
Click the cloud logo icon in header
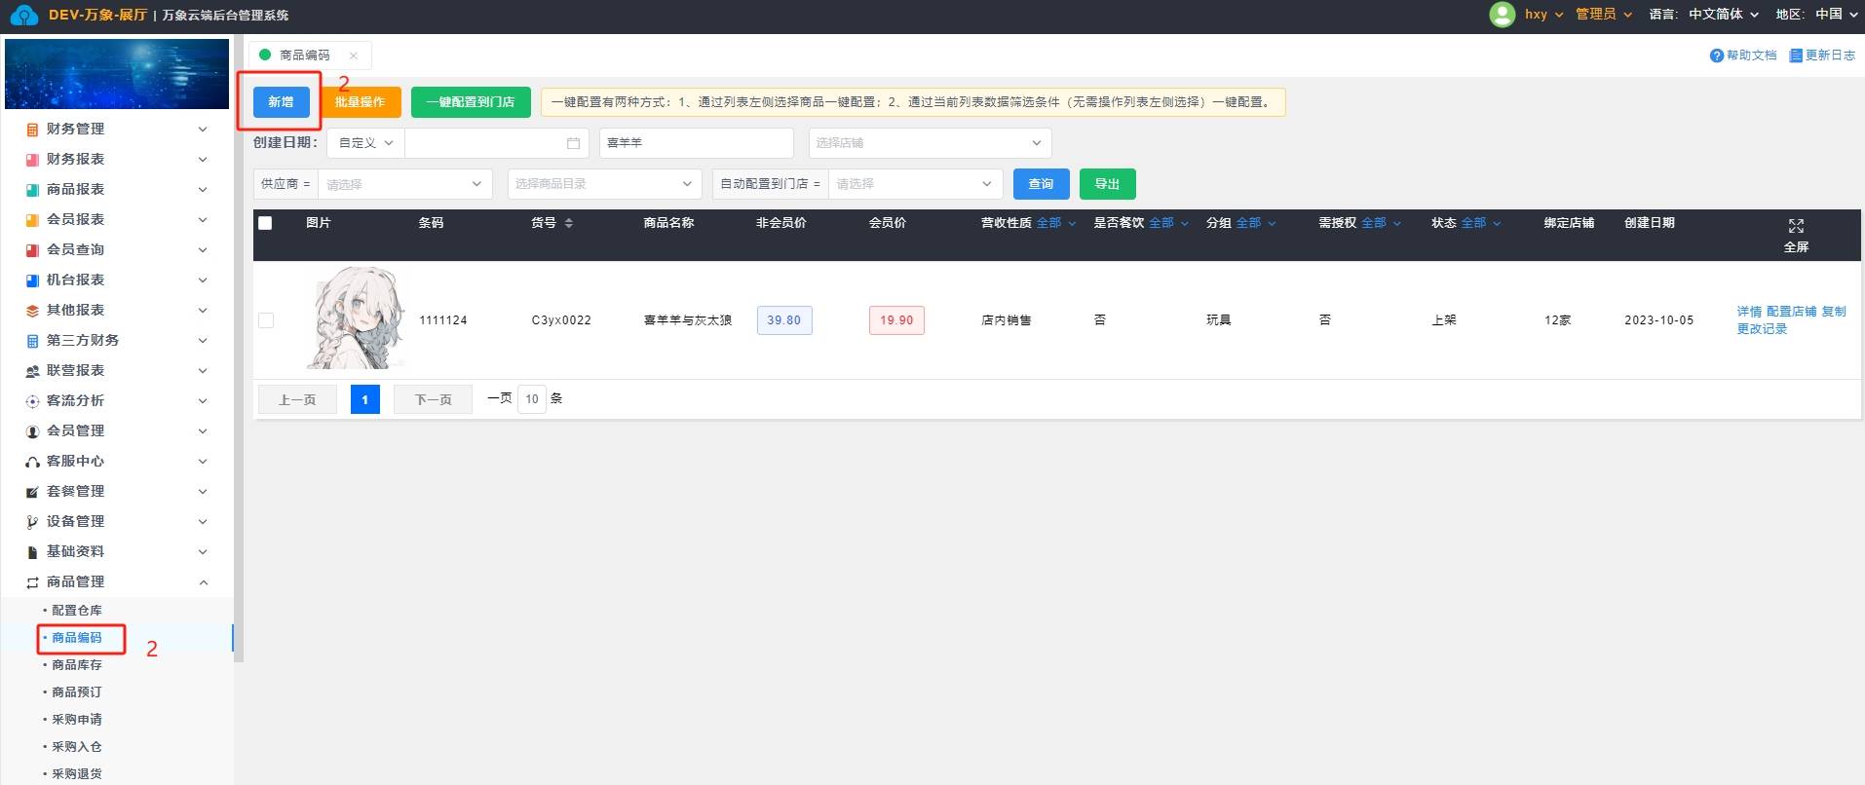click(x=23, y=15)
